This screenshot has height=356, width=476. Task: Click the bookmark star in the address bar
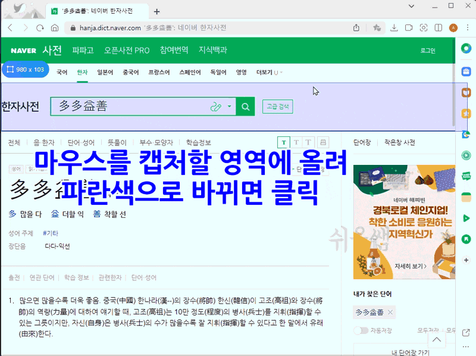tap(377, 27)
